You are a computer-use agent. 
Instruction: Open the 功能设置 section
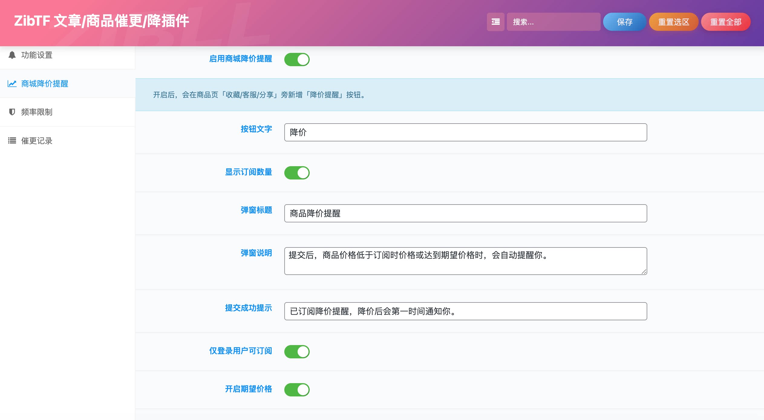tap(36, 55)
